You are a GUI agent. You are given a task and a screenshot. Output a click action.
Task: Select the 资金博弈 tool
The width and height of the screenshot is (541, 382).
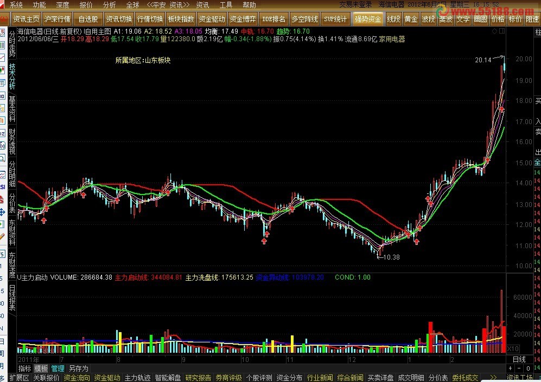coord(244,18)
